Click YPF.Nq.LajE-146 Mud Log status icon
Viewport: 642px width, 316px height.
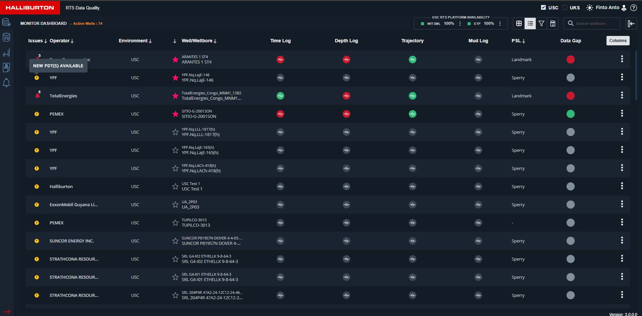coord(478,78)
